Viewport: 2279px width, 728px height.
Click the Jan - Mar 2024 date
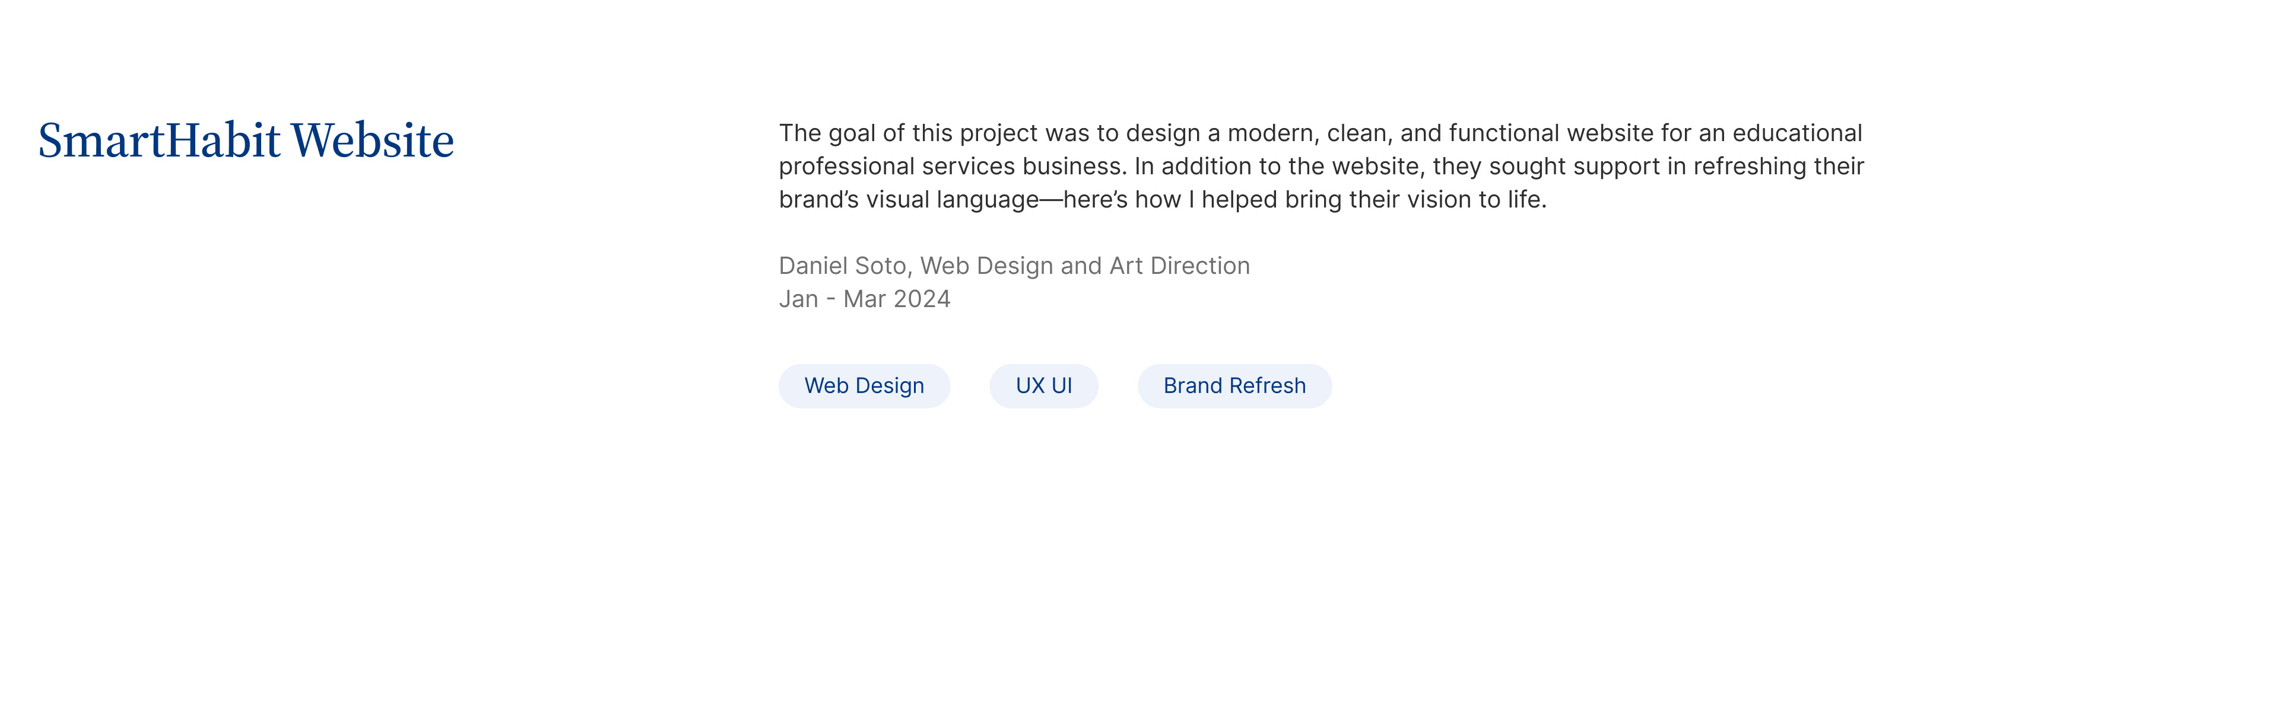(x=864, y=299)
